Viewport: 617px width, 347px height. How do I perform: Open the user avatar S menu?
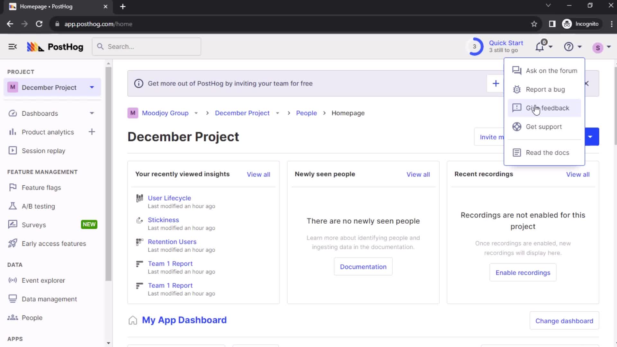pos(598,48)
